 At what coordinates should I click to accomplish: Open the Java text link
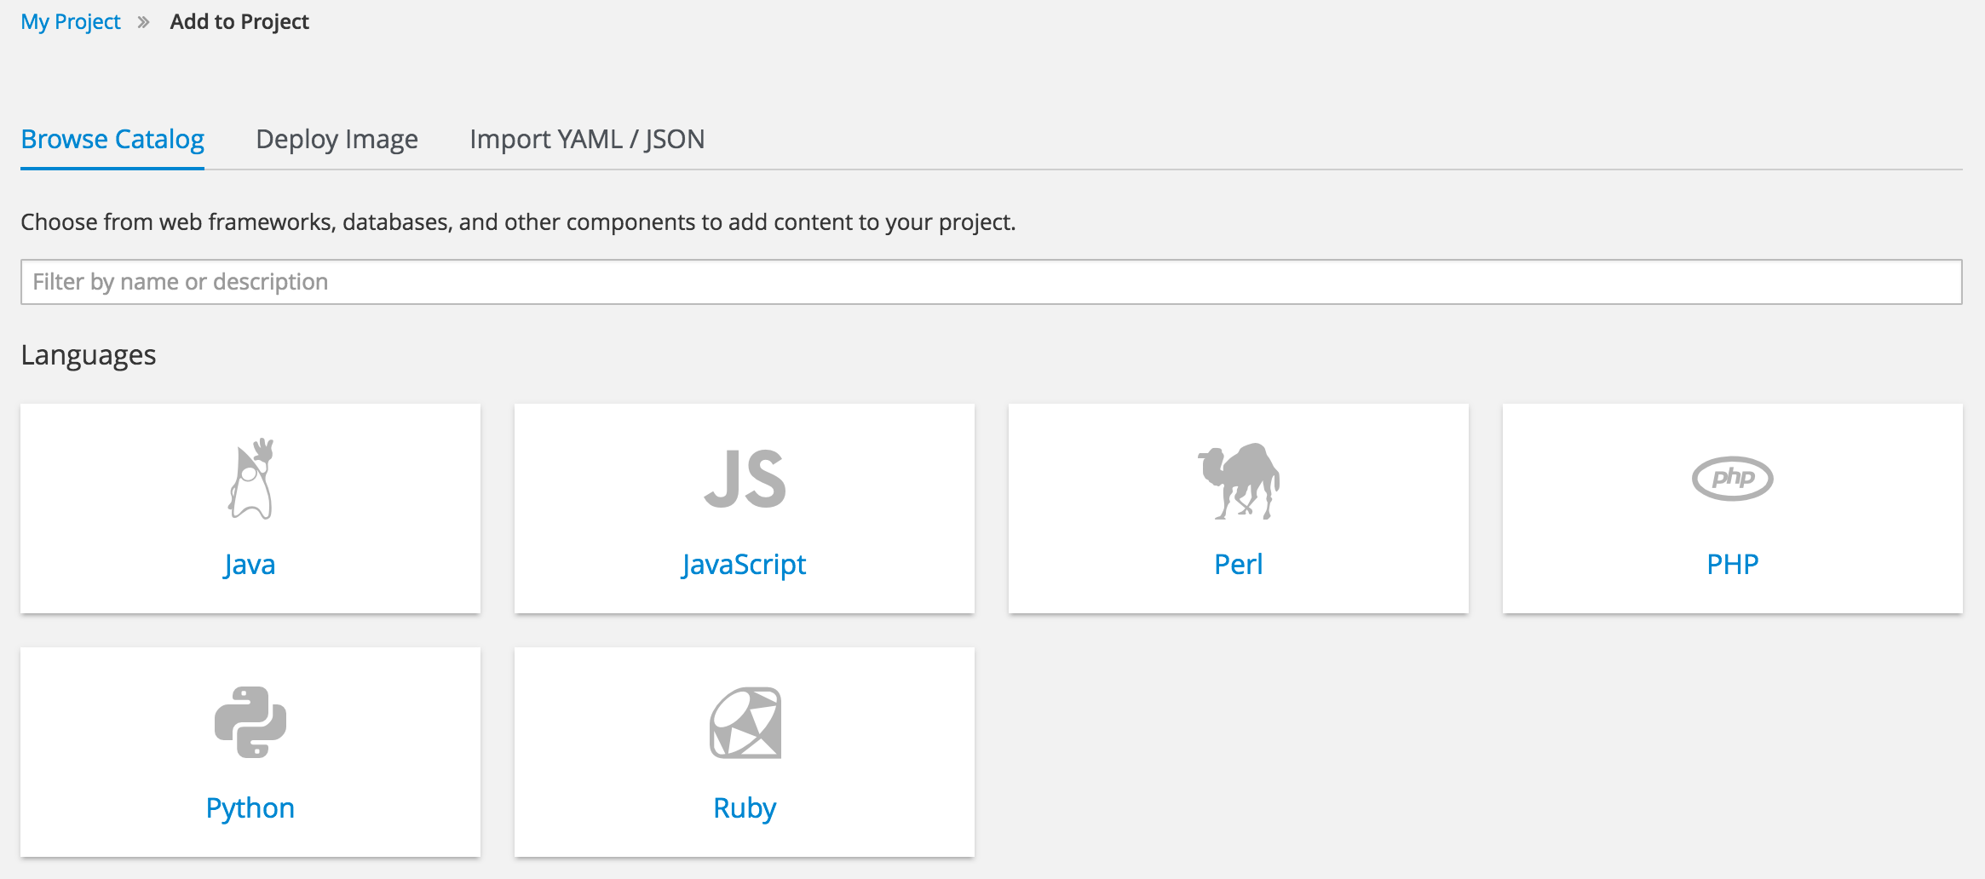point(250,564)
